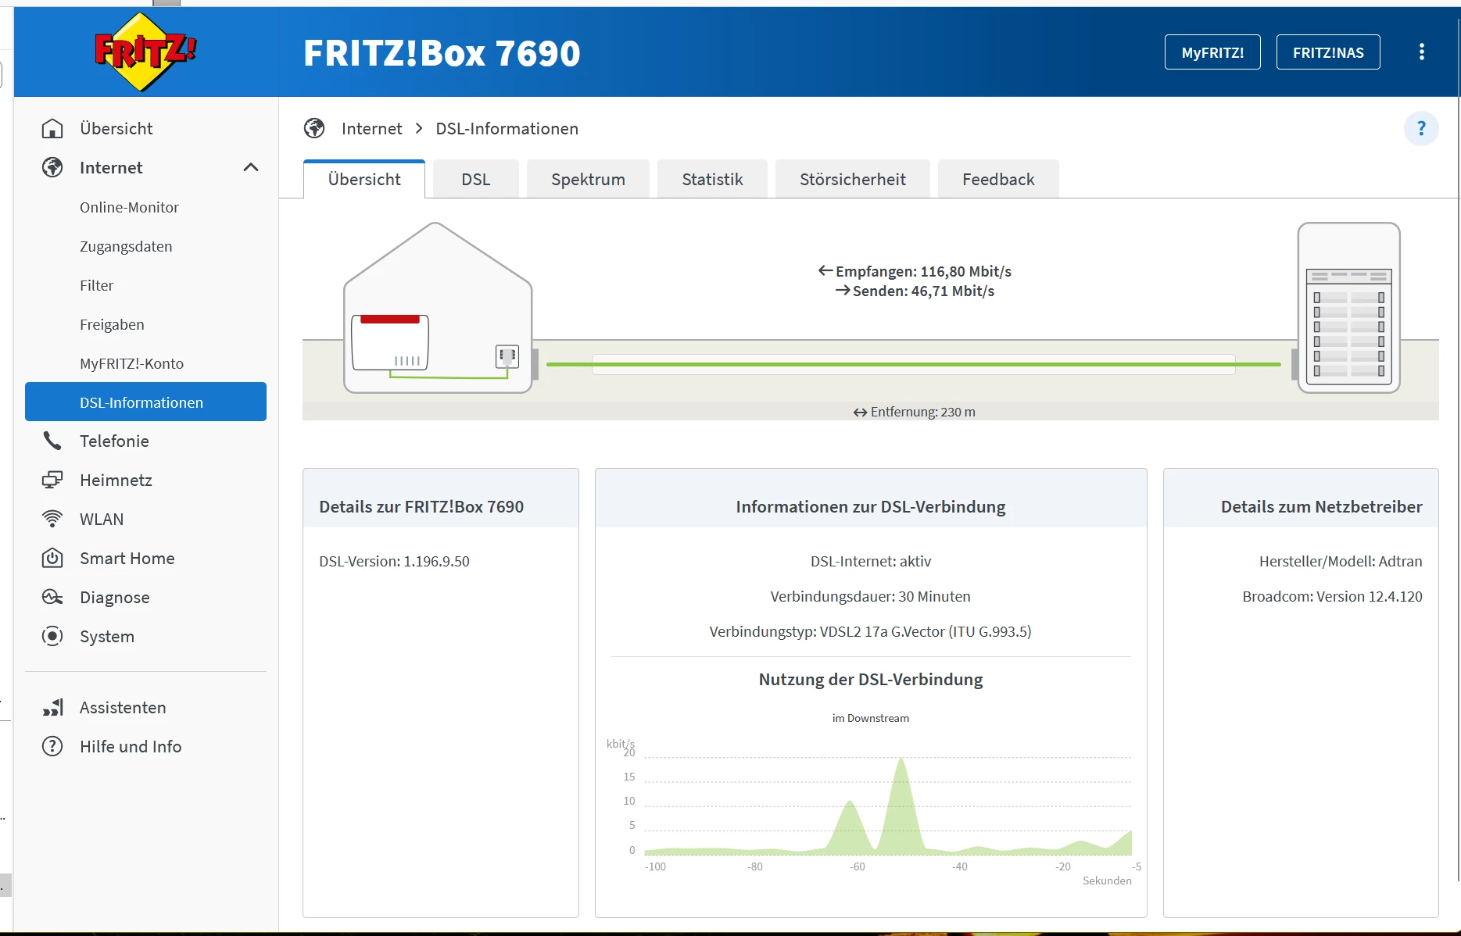The height and width of the screenshot is (936, 1461).
Task: Click the DSL-Version: 1.196.9.50 text
Action: point(394,561)
